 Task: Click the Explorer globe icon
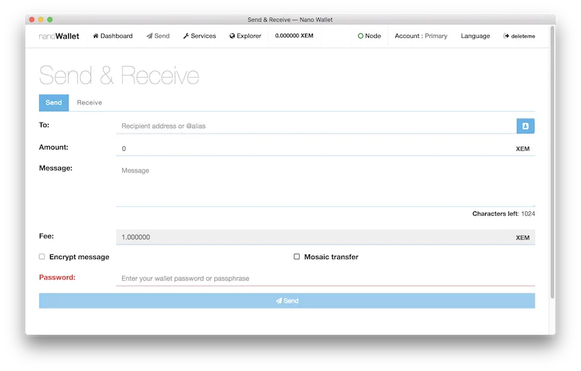(x=232, y=36)
